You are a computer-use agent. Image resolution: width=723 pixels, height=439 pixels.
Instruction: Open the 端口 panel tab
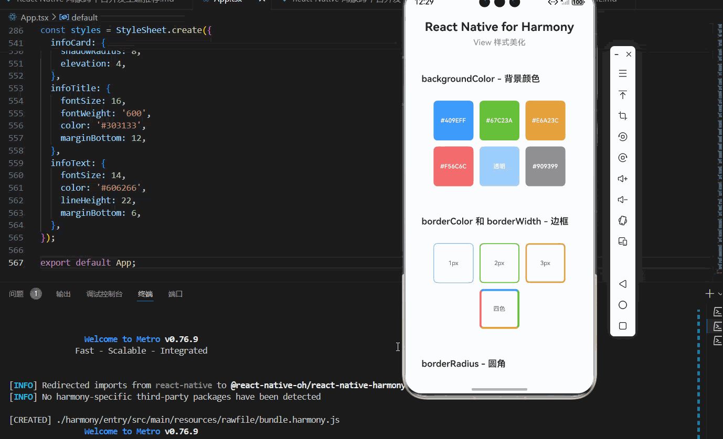[x=175, y=294]
